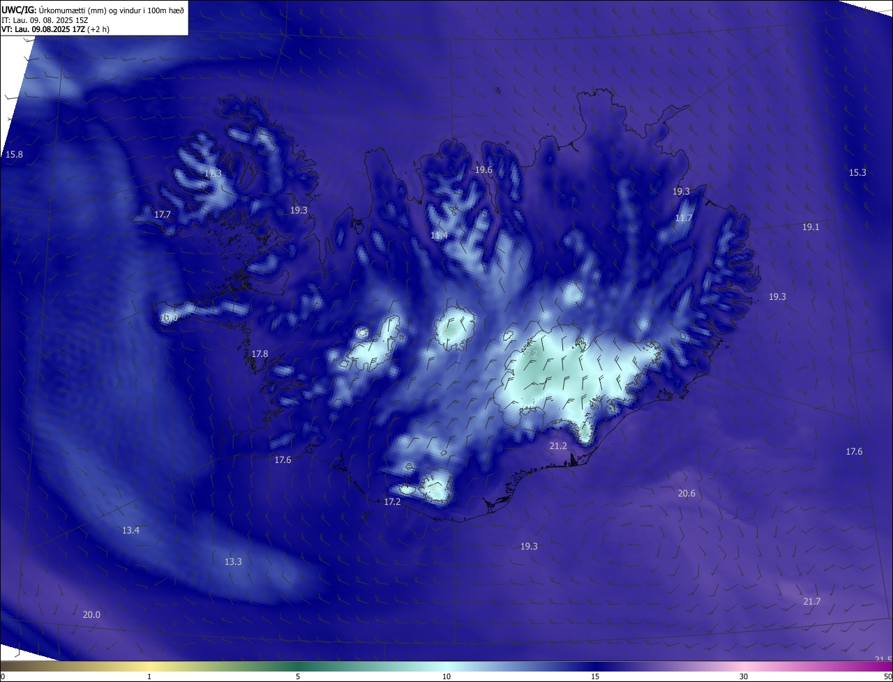Click the valid time line "VT: Lau. 09.08.2025 17Z"
893x682 pixels.
[43, 29]
